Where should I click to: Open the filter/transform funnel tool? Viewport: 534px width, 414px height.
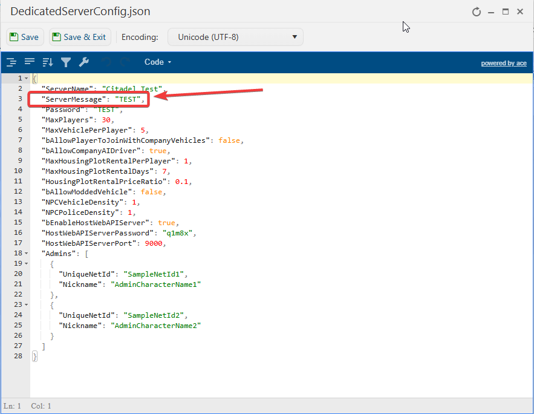[66, 62]
